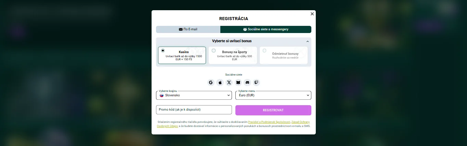Click the Slovakia flag icon
Viewport: 467px width, 146px height.
click(x=161, y=96)
